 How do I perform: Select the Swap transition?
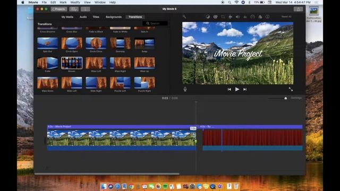pyautogui.click(x=144, y=44)
